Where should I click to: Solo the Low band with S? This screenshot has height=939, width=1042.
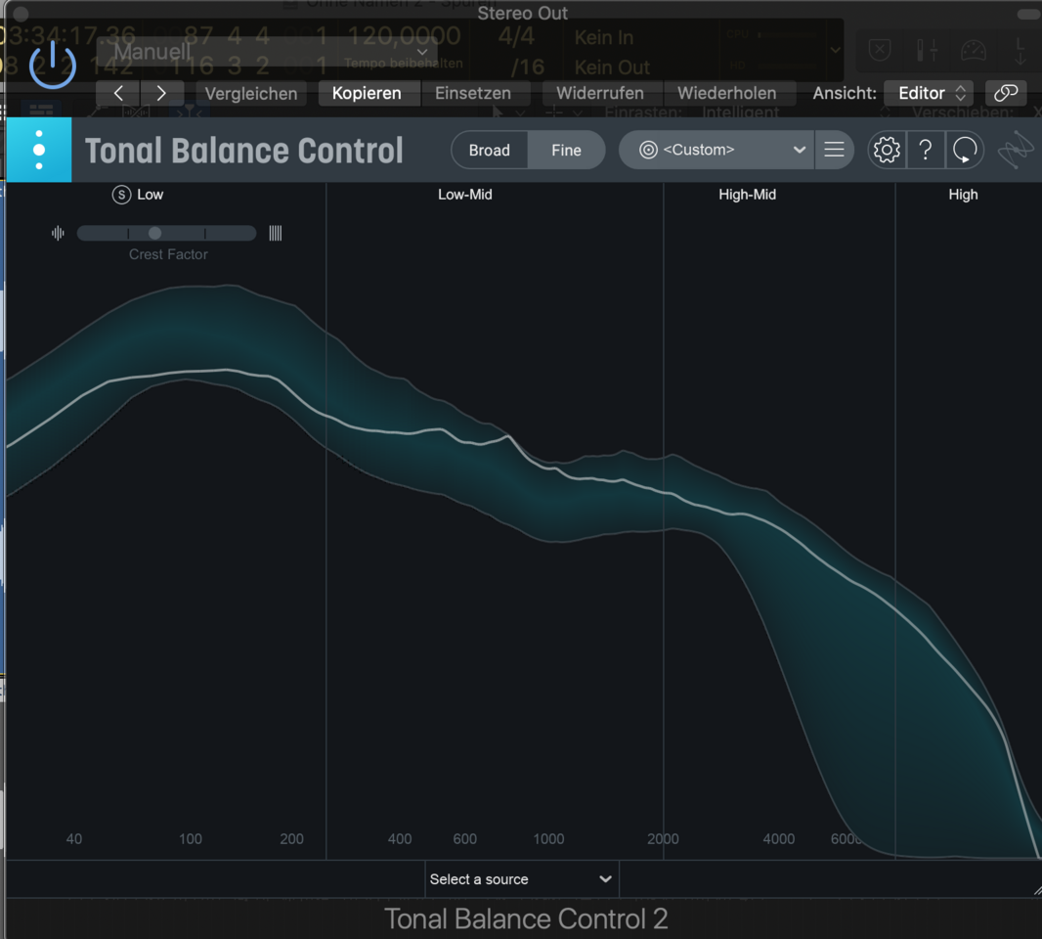pos(121,195)
